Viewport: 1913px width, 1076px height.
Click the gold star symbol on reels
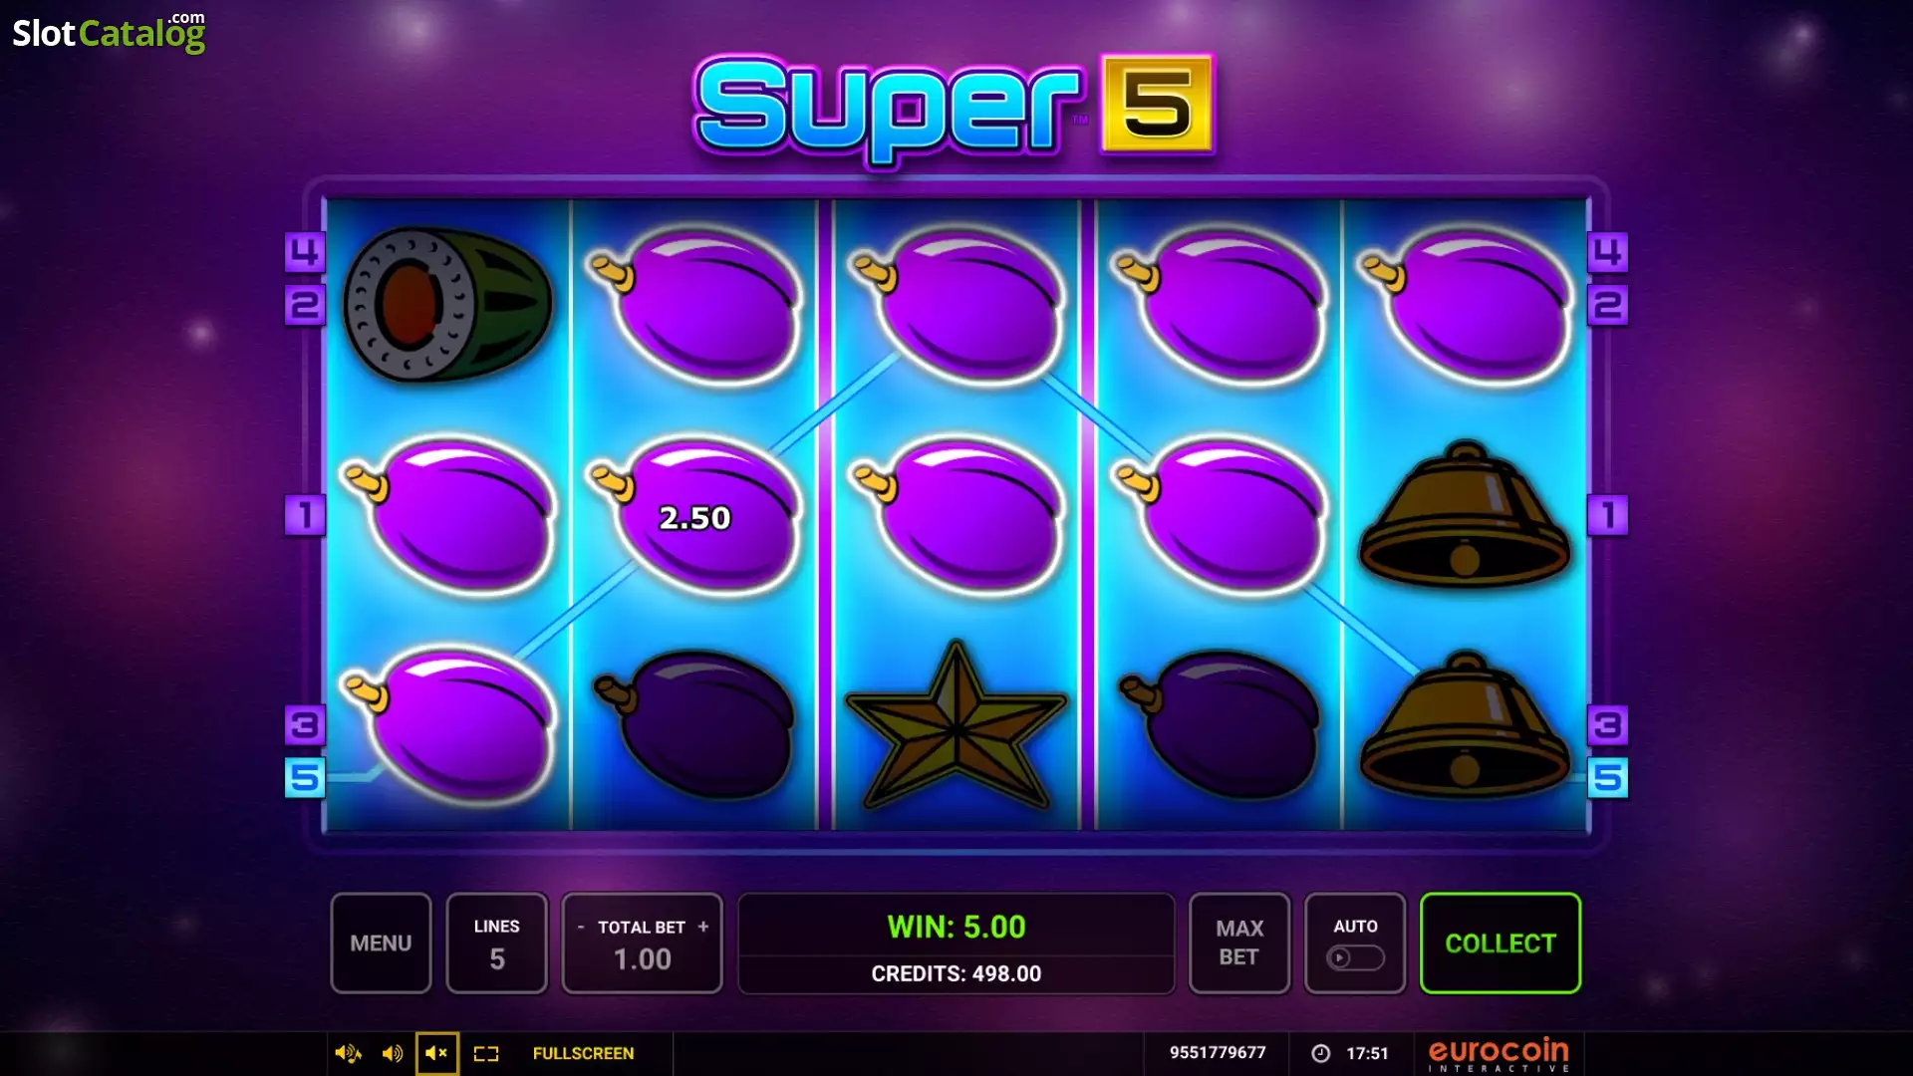(x=956, y=725)
